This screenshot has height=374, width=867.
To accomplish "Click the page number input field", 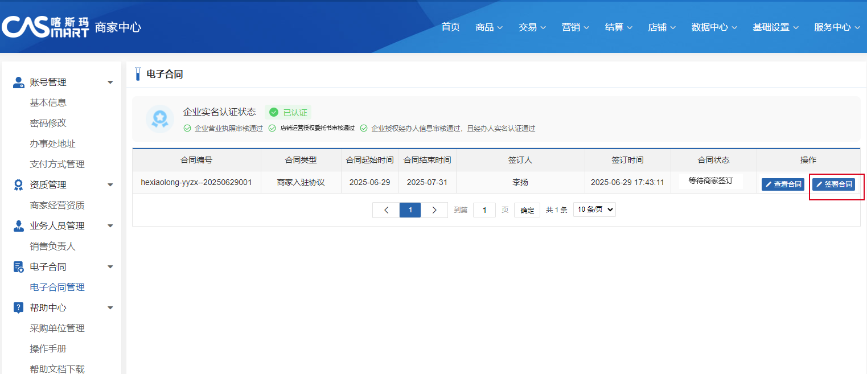I will pyautogui.click(x=484, y=210).
